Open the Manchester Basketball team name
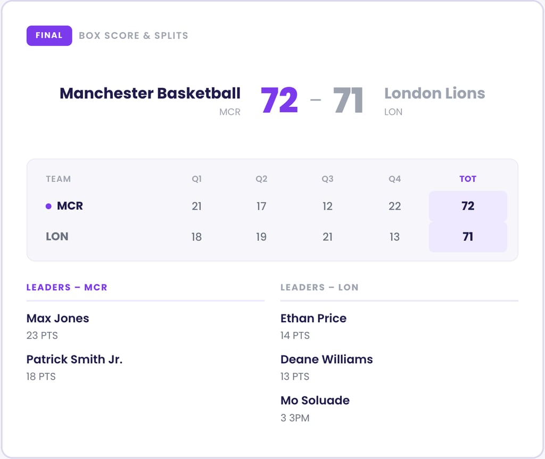 [150, 94]
